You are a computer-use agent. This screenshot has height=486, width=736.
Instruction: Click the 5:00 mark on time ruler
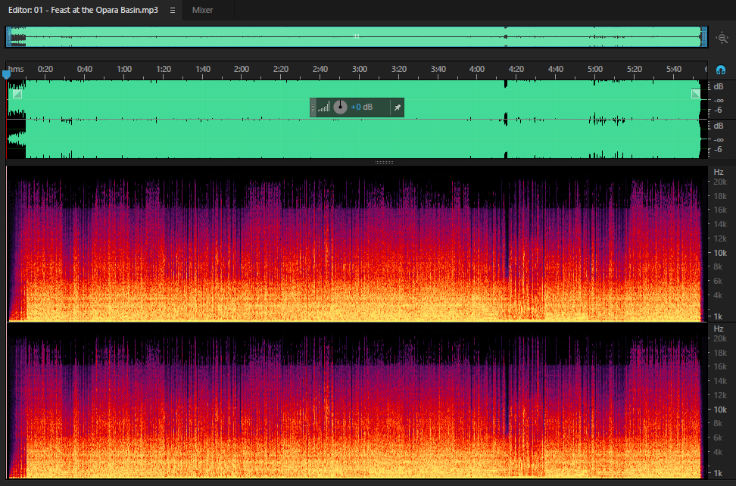pyautogui.click(x=595, y=69)
